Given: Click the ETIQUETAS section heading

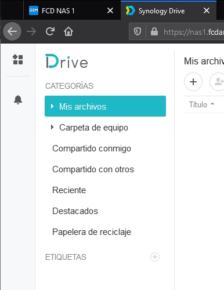Looking at the screenshot, I should click(x=66, y=257).
